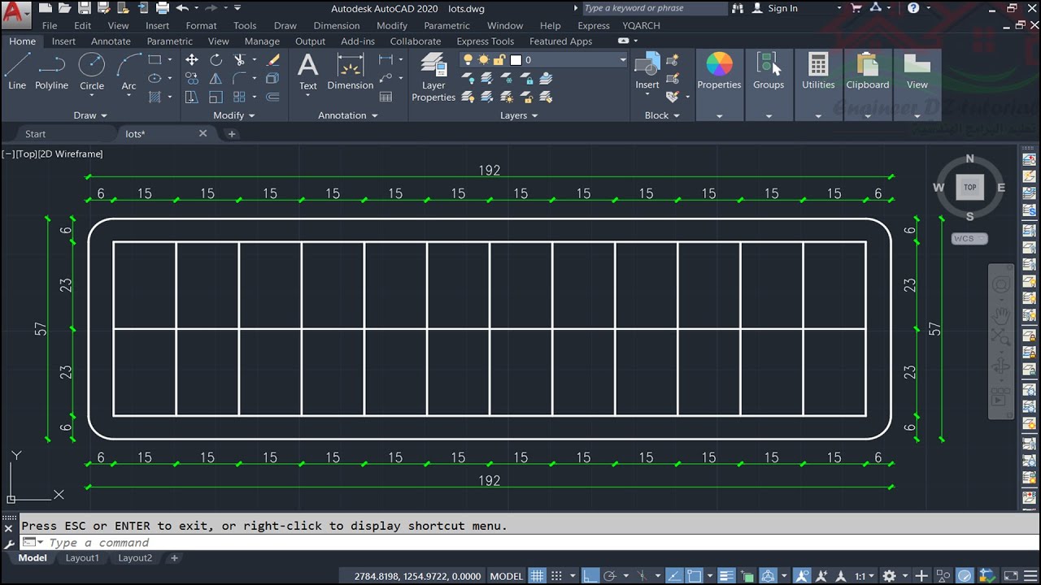Viewport: 1041px width, 585px height.
Task: Open the Format menu
Action: click(201, 26)
